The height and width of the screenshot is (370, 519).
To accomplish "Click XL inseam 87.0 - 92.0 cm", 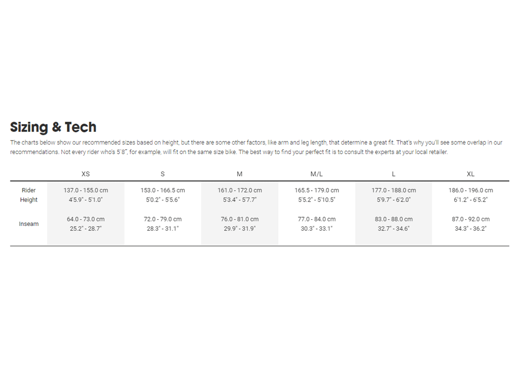I will tap(470, 219).
